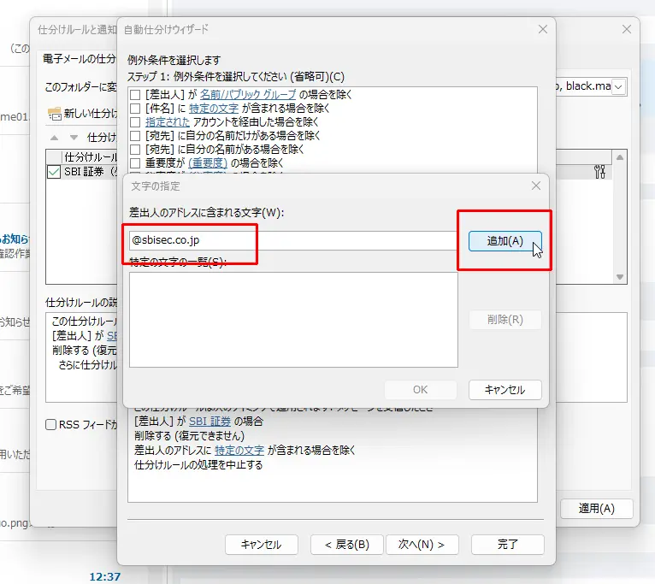655x584 pixels.
Task: Open the SBI 証券 link in rule description
Action: point(209,421)
